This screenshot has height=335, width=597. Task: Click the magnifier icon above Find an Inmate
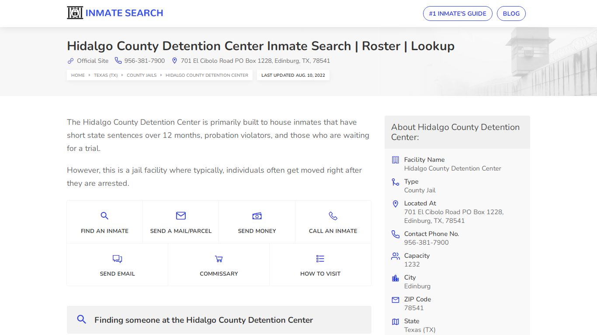coord(104,215)
